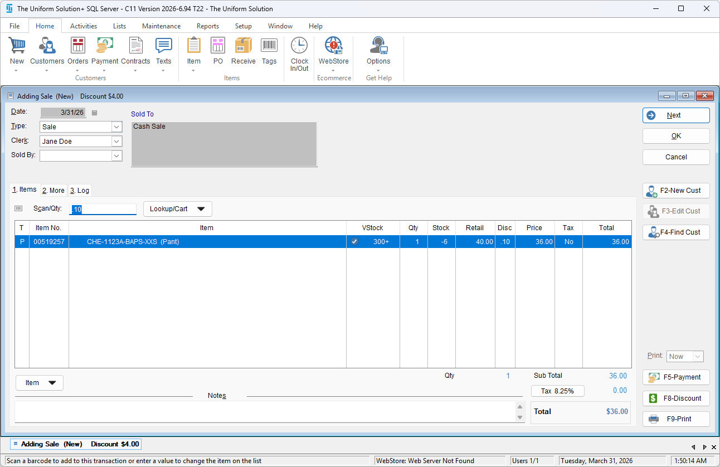
Task: Open the Customers ribbon icon
Action: pos(47,46)
